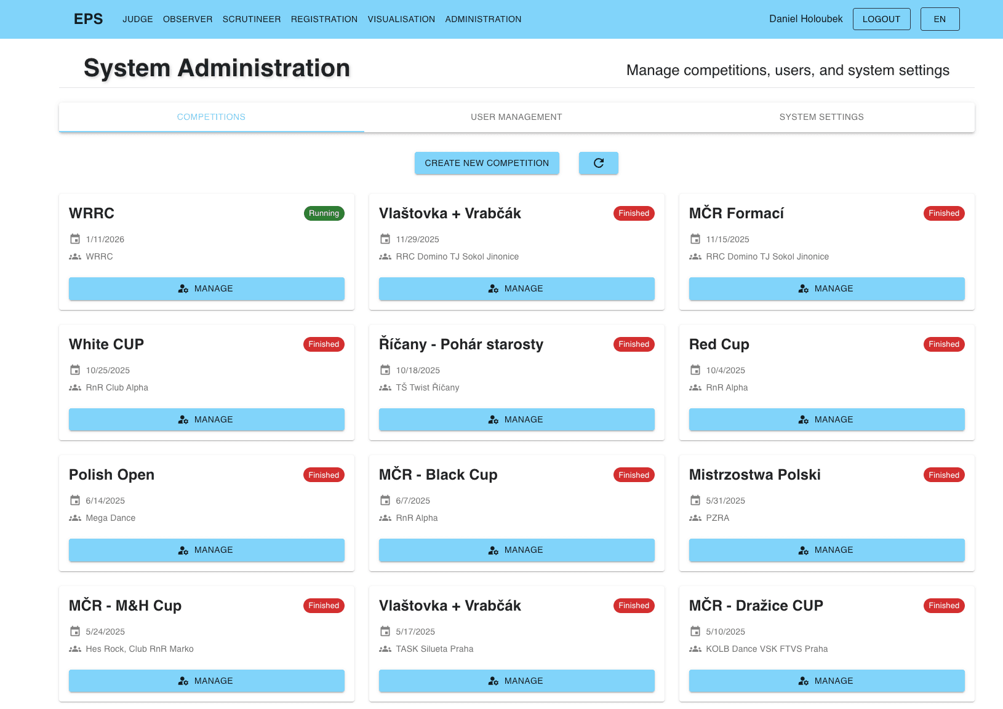Click group icon beside TŠ Twist Říčany
This screenshot has height=709, width=1003.
point(385,387)
